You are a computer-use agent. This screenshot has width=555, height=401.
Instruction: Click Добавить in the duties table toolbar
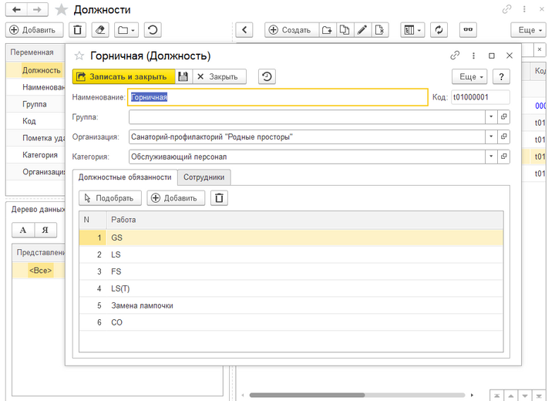pos(176,198)
